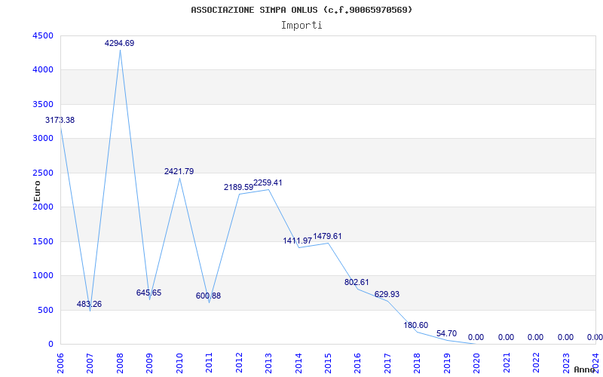The image size is (603, 377).
Task: Select data label 600.88
Action: [209, 296]
